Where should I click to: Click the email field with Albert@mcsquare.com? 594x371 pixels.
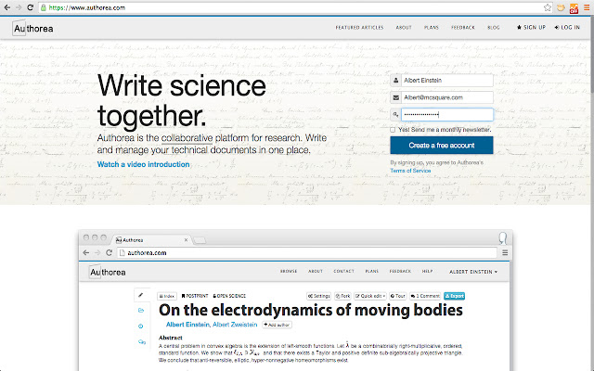447,97
